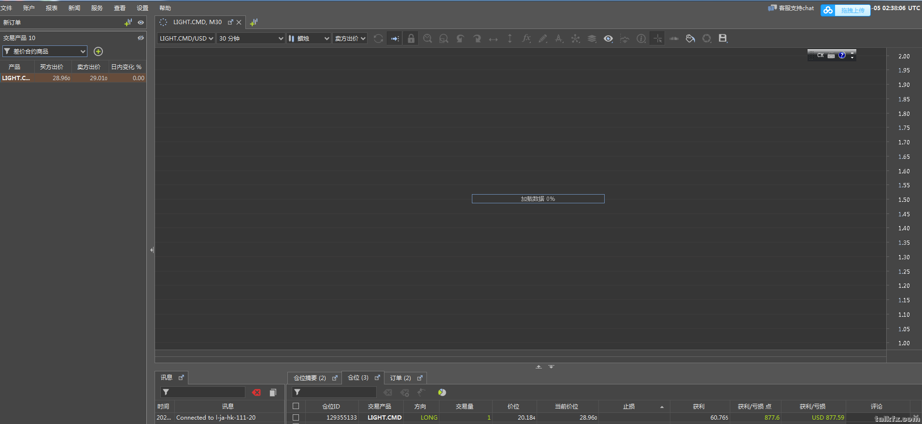Detach the 讯息 panel pop-out icon
The image size is (922, 424).
(182, 378)
